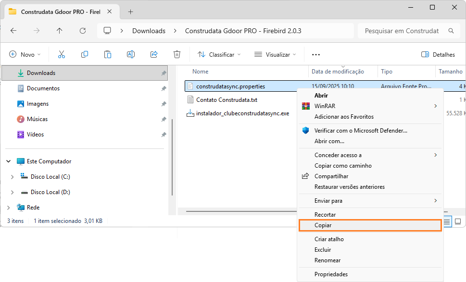This screenshot has width=466, height=282.
Task: Choose Recortar from the context menu
Action: tap(370, 215)
